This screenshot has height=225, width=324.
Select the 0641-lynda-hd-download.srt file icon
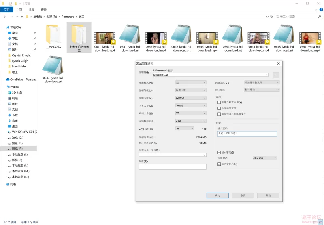(130, 35)
